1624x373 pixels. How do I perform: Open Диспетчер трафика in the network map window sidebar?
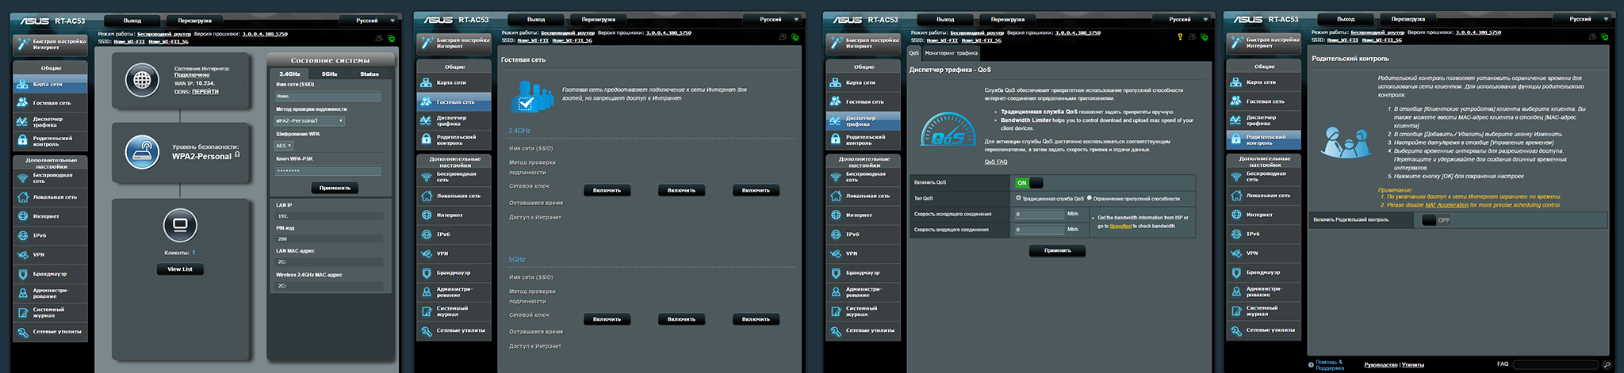pos(50,122)
